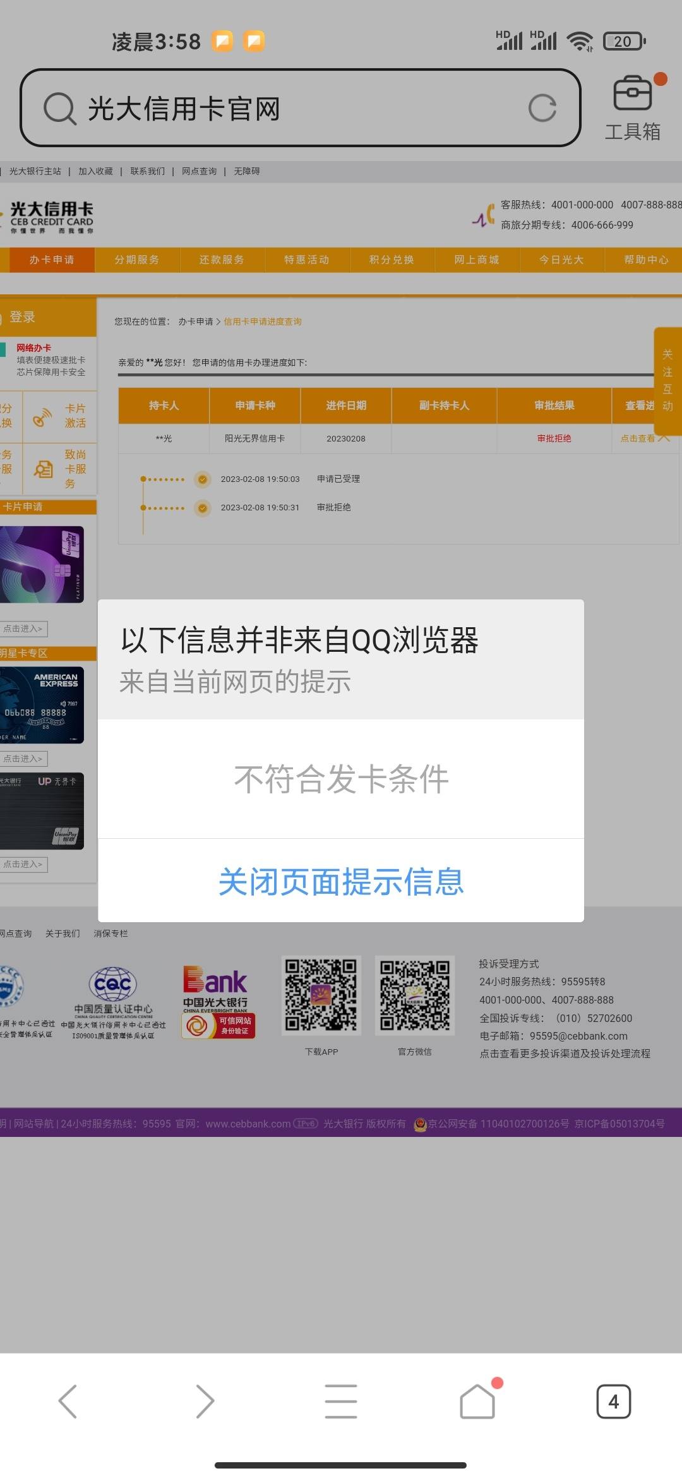Click the 京公网安备 11040102700126号 link

tap(499, 1124)
